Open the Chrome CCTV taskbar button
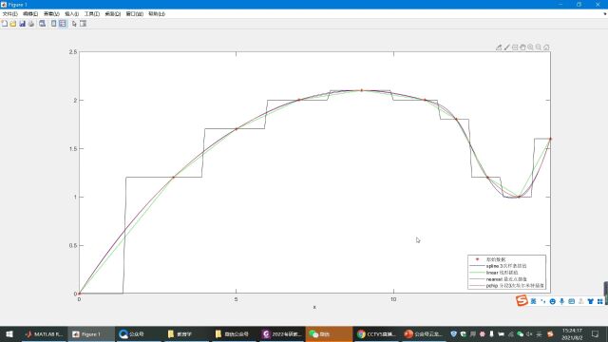The width and height of the screenshot is (608, 342). 375,333
